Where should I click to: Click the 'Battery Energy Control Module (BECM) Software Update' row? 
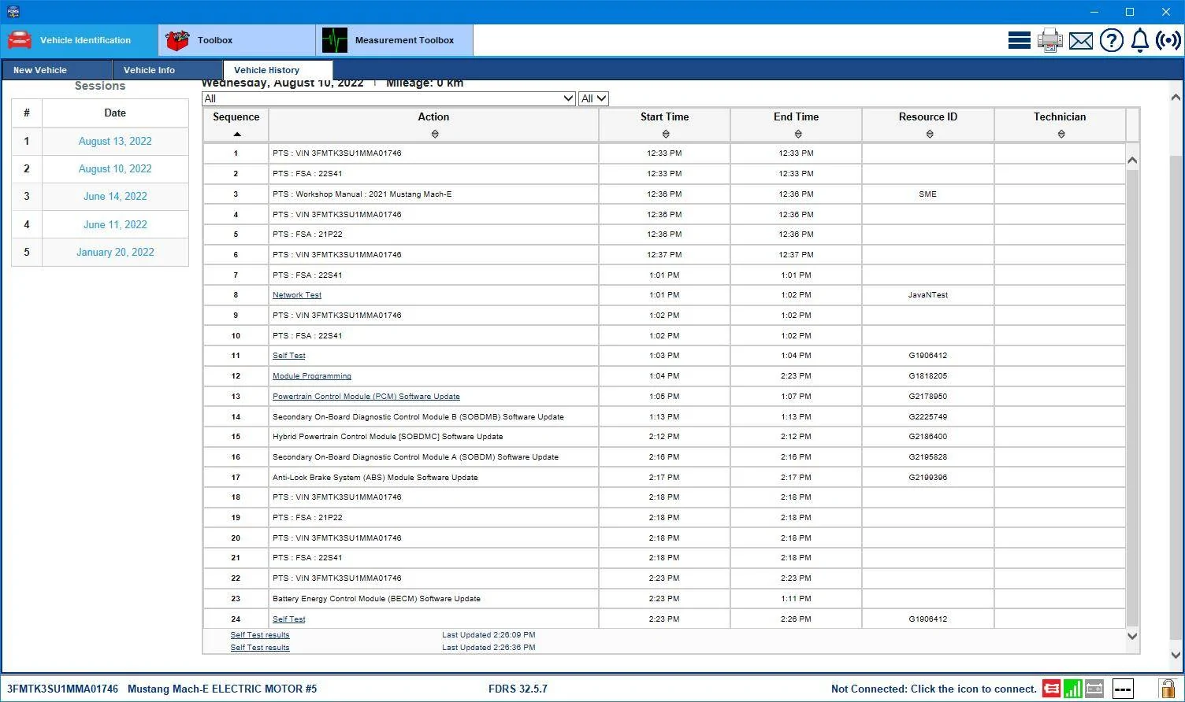tap(664, 599)
